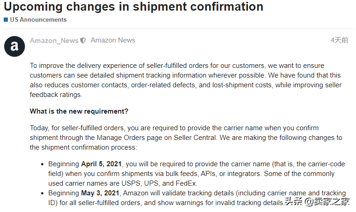Click the bullet marker before April 5 item
The image size is (356, 212).
pos(42,164)
